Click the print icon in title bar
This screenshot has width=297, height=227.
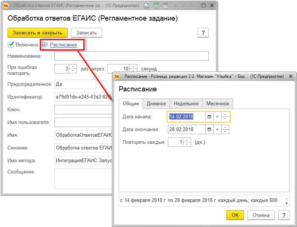pos(146,6)
